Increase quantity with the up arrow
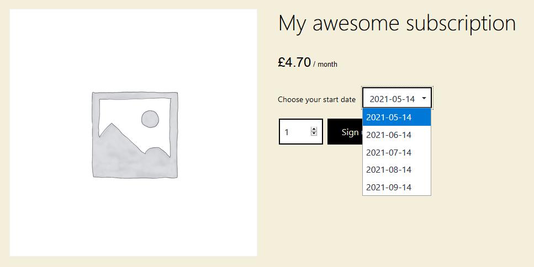Viewport: 534px width, 267px height. 314,129
